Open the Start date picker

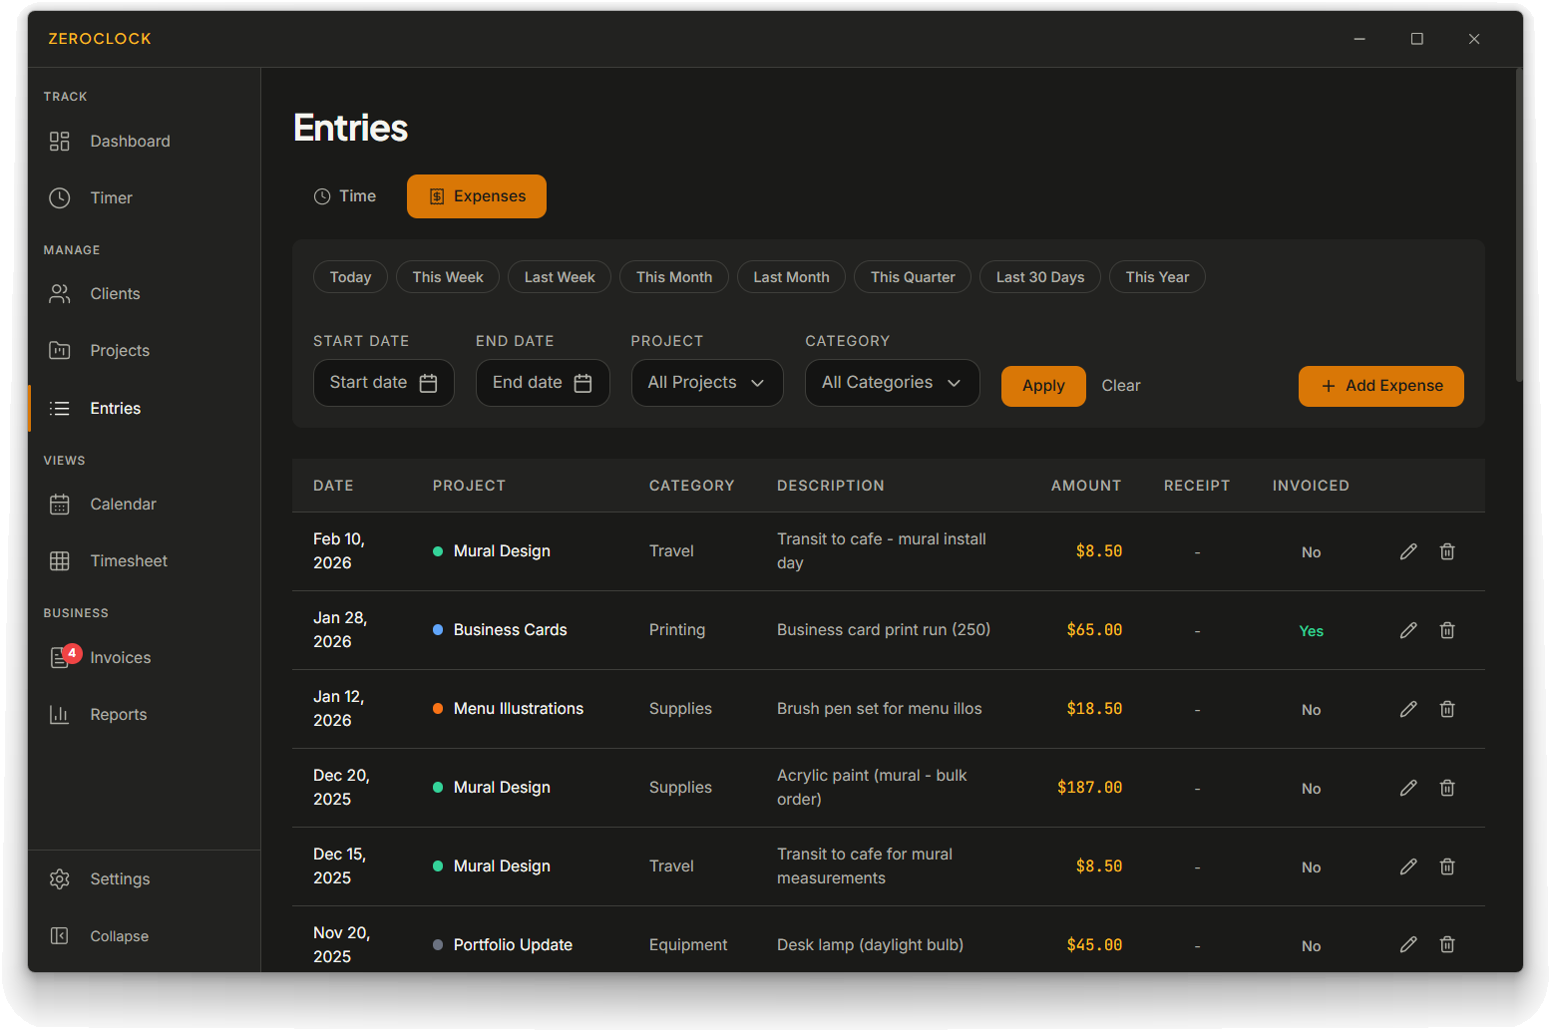[383, 383]
